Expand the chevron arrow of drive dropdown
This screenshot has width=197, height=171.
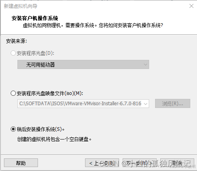[146, 65]
